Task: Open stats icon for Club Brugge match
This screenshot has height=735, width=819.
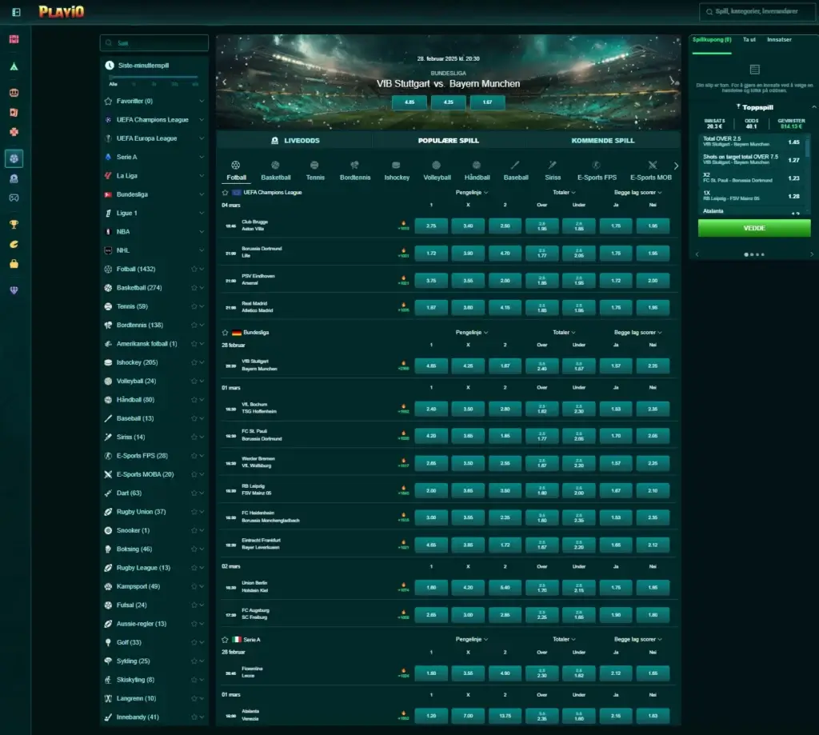Action: tap(403, 226)
